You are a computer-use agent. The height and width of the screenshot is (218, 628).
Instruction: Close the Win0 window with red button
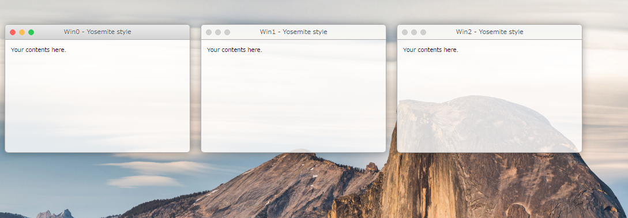tap(13, 32)
